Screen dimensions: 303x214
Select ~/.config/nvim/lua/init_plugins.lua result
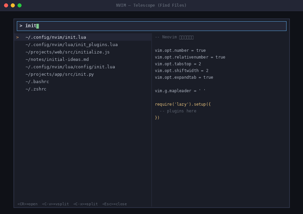pos(83,45)
